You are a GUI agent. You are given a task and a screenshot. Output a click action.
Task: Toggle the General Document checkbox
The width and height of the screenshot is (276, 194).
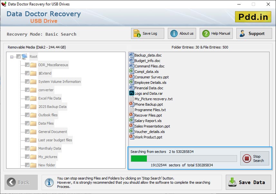[x=27, y=131]
